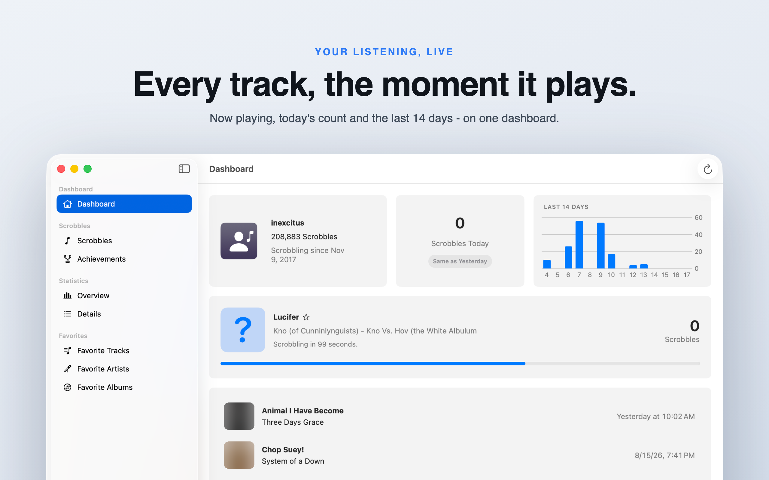769x480 pixels.
Task: Click the Scrobbling since Nov 9, 2017 text
Action: [308, 255]
